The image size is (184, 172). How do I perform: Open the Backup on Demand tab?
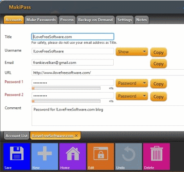pos(95,20)
